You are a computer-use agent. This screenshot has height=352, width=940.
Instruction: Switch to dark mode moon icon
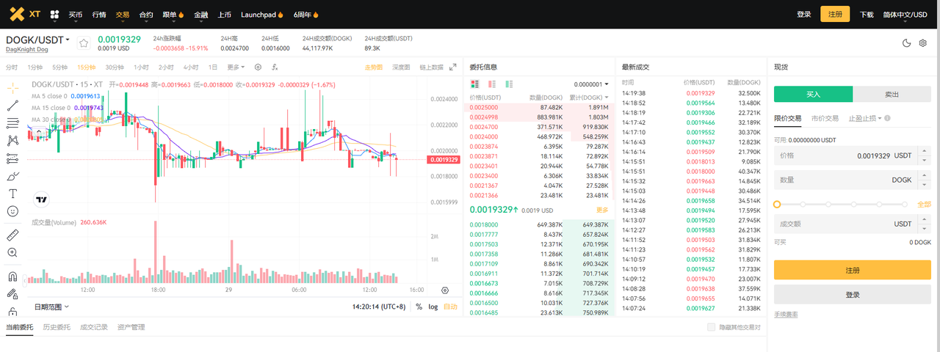(x=906, y=43)
